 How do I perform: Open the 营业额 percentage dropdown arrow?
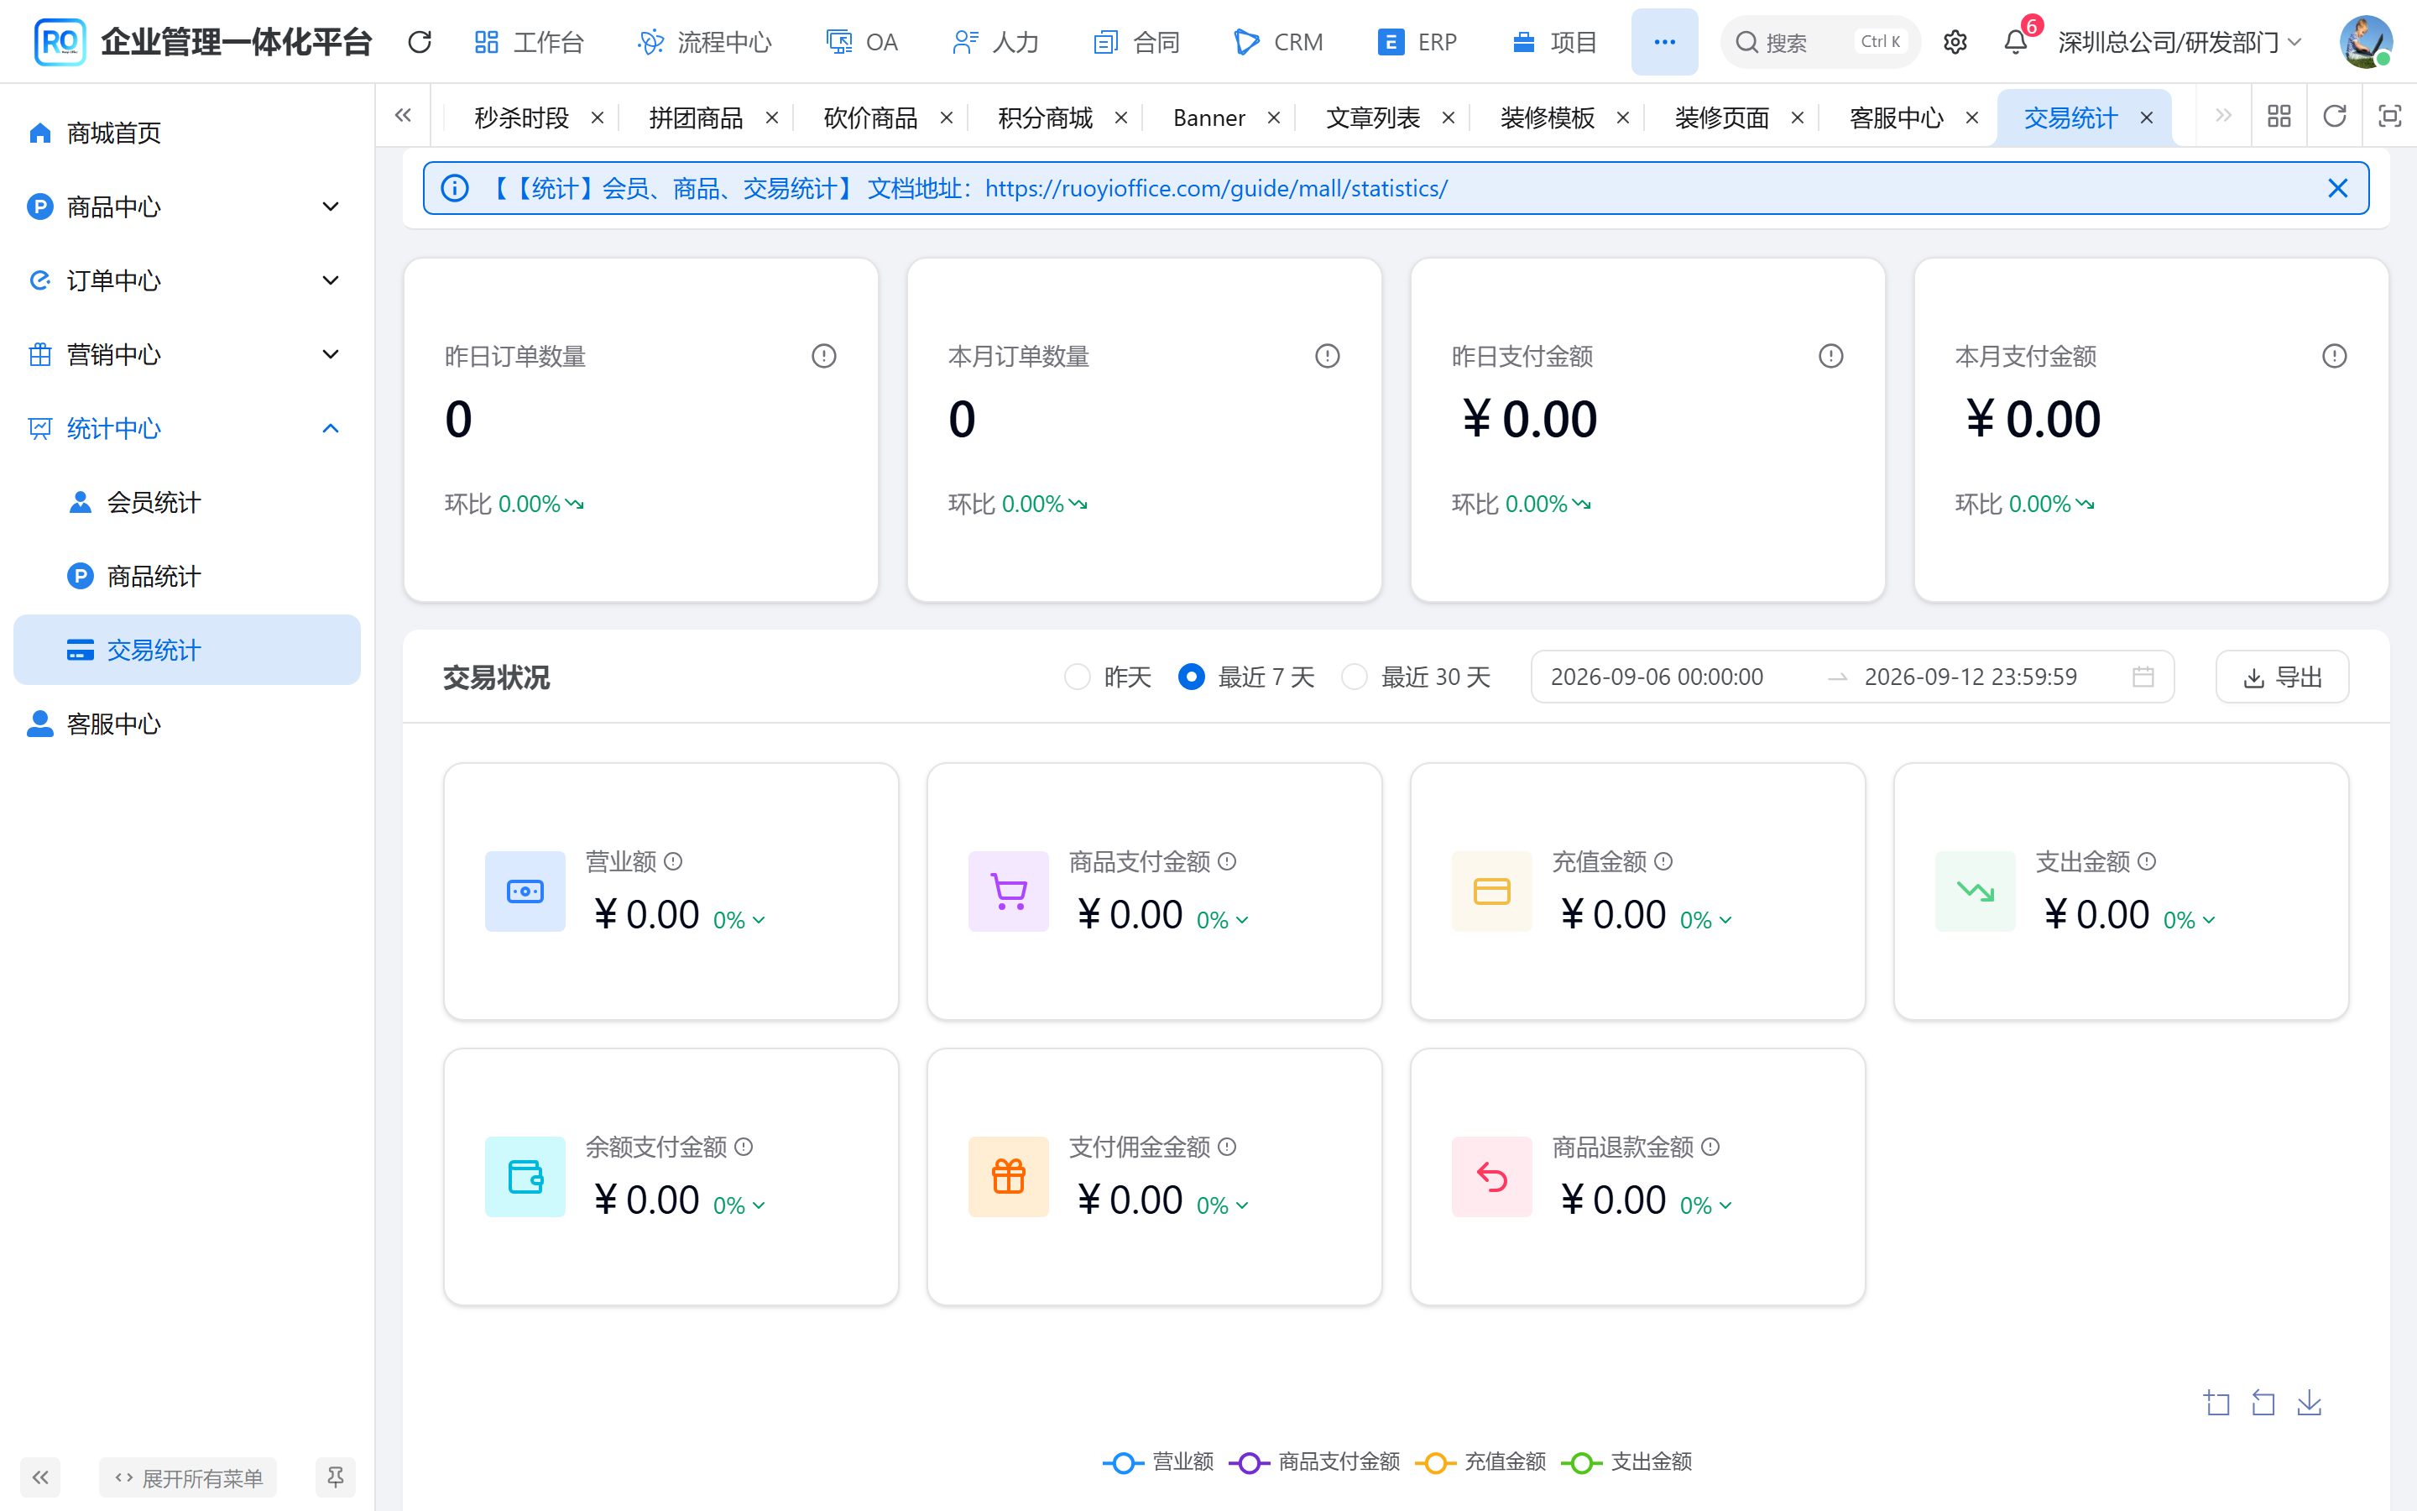759,920
